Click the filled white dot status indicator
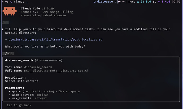The image size is (183, 109). click(119, 2)
